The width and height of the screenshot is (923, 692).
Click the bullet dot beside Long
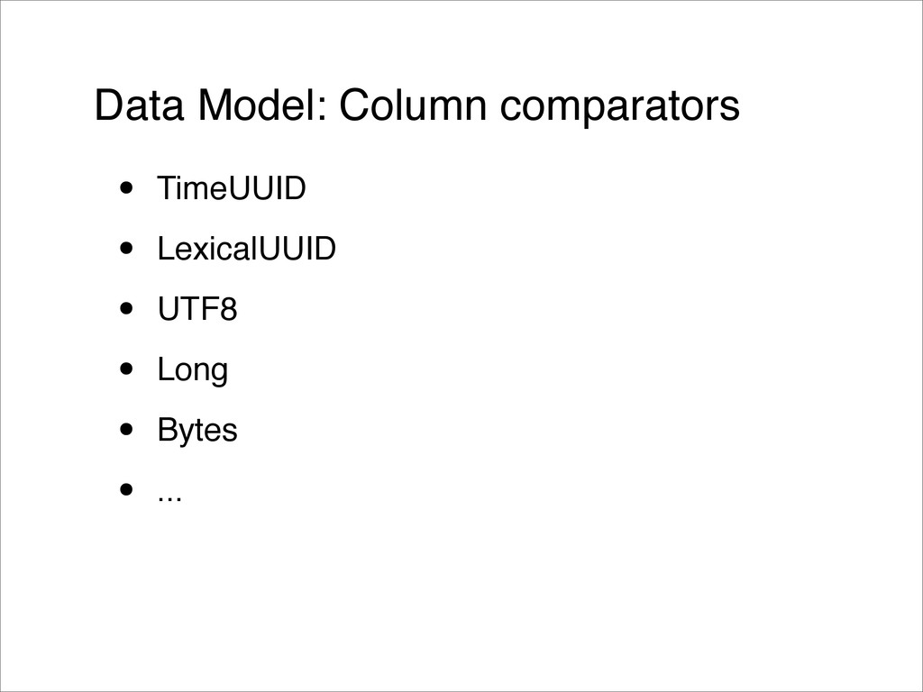pyautogui.click(x=126, y=369)
